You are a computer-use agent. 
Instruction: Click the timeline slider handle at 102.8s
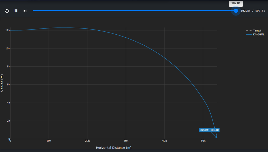pyautogui.click(x=236, y=11)
